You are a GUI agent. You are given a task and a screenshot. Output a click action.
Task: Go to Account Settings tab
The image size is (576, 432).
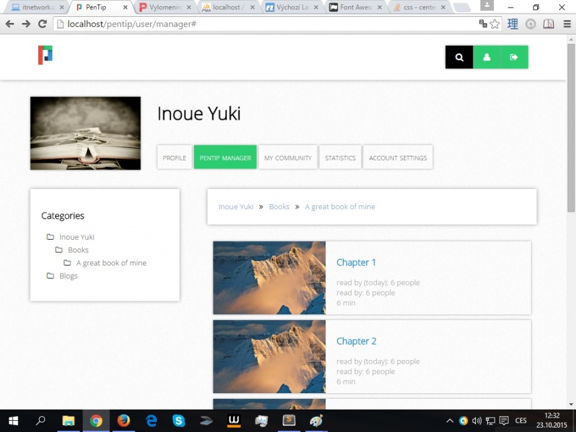(x=398, y=158)
